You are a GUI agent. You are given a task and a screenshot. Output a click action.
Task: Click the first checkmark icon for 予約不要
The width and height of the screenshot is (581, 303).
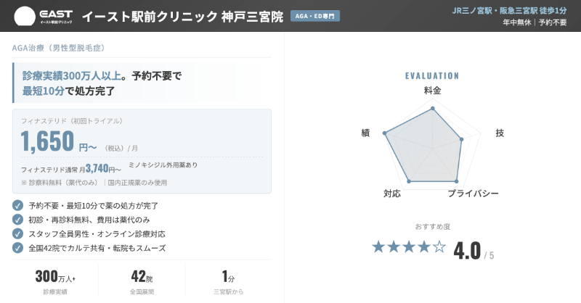[x=18, y=205]
